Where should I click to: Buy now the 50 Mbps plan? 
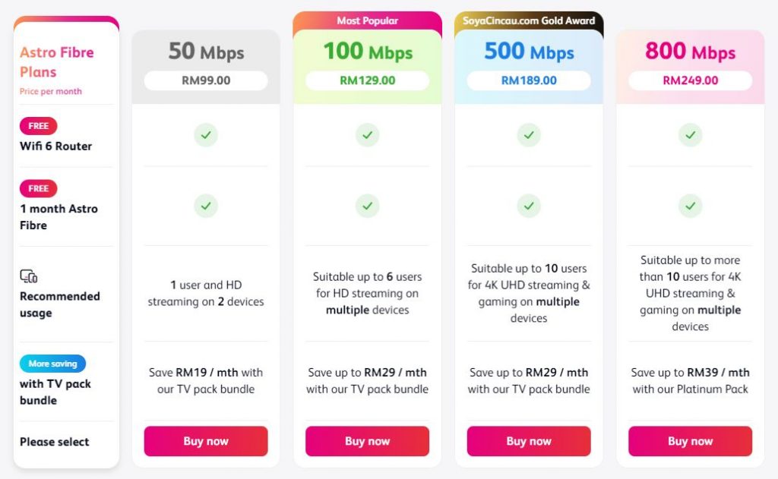pos(206,441)
